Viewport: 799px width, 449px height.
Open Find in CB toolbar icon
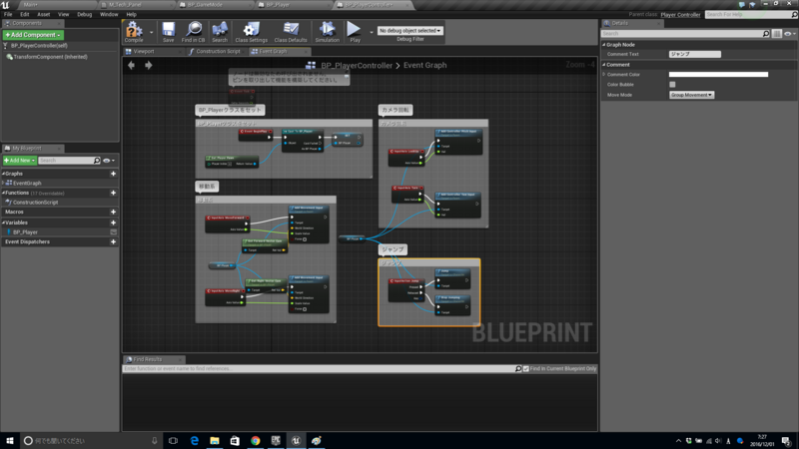(193, 32)
